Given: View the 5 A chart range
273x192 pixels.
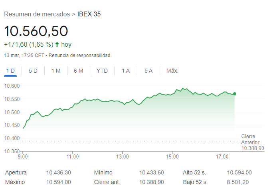Looking at the screenshot, I should pyautogui.click(x=148, y=71).
